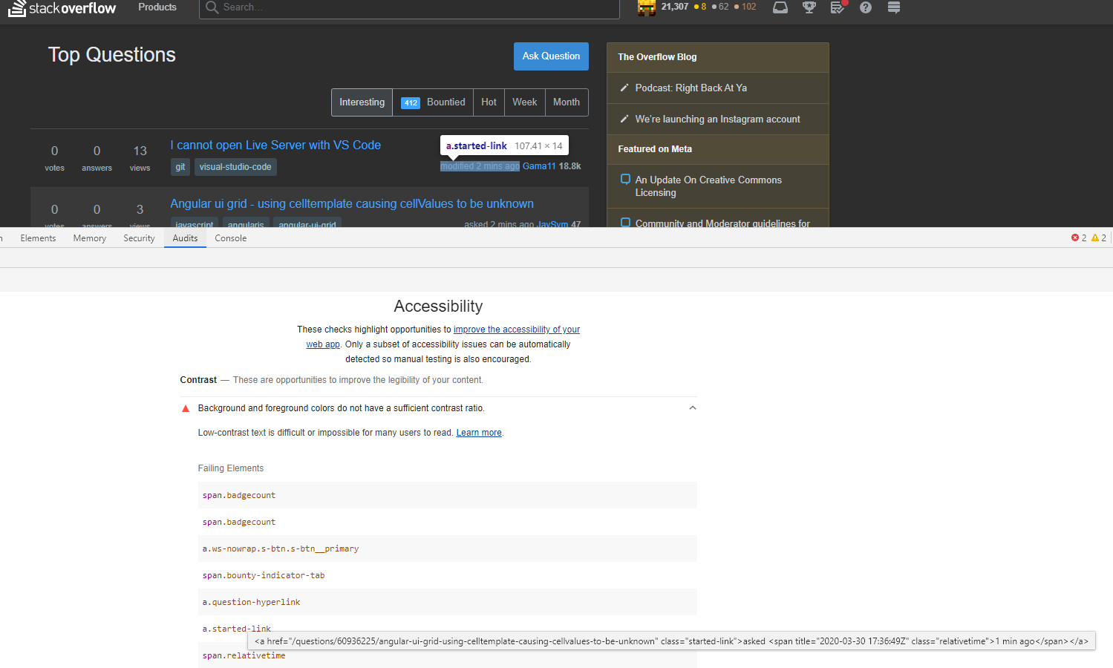Viewport: 1113px width, 668px height.
Task: Click the Community guidelines meta post icon
Action: (625, 222)
